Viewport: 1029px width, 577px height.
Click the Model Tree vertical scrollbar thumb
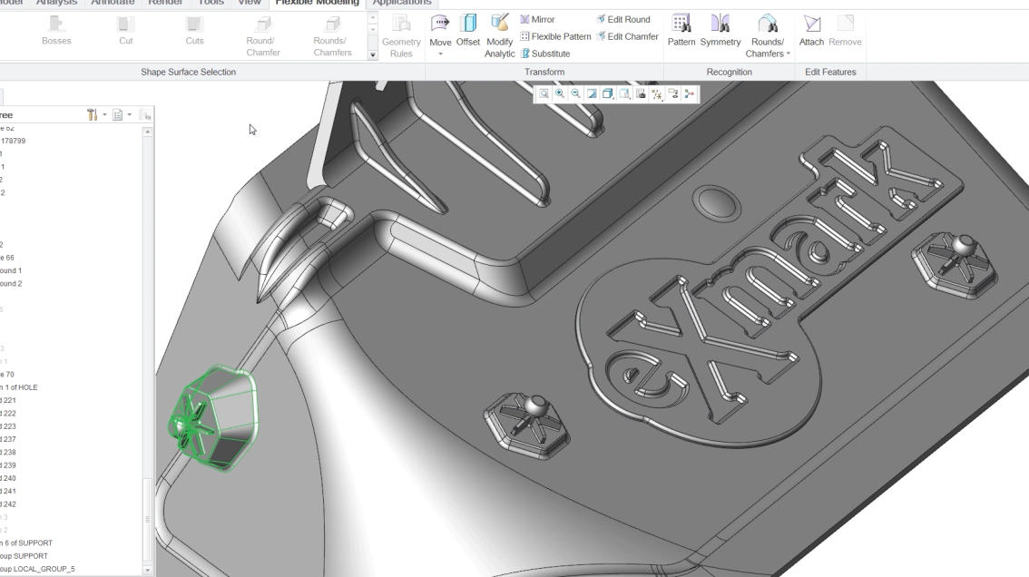[x=148, y=521]
